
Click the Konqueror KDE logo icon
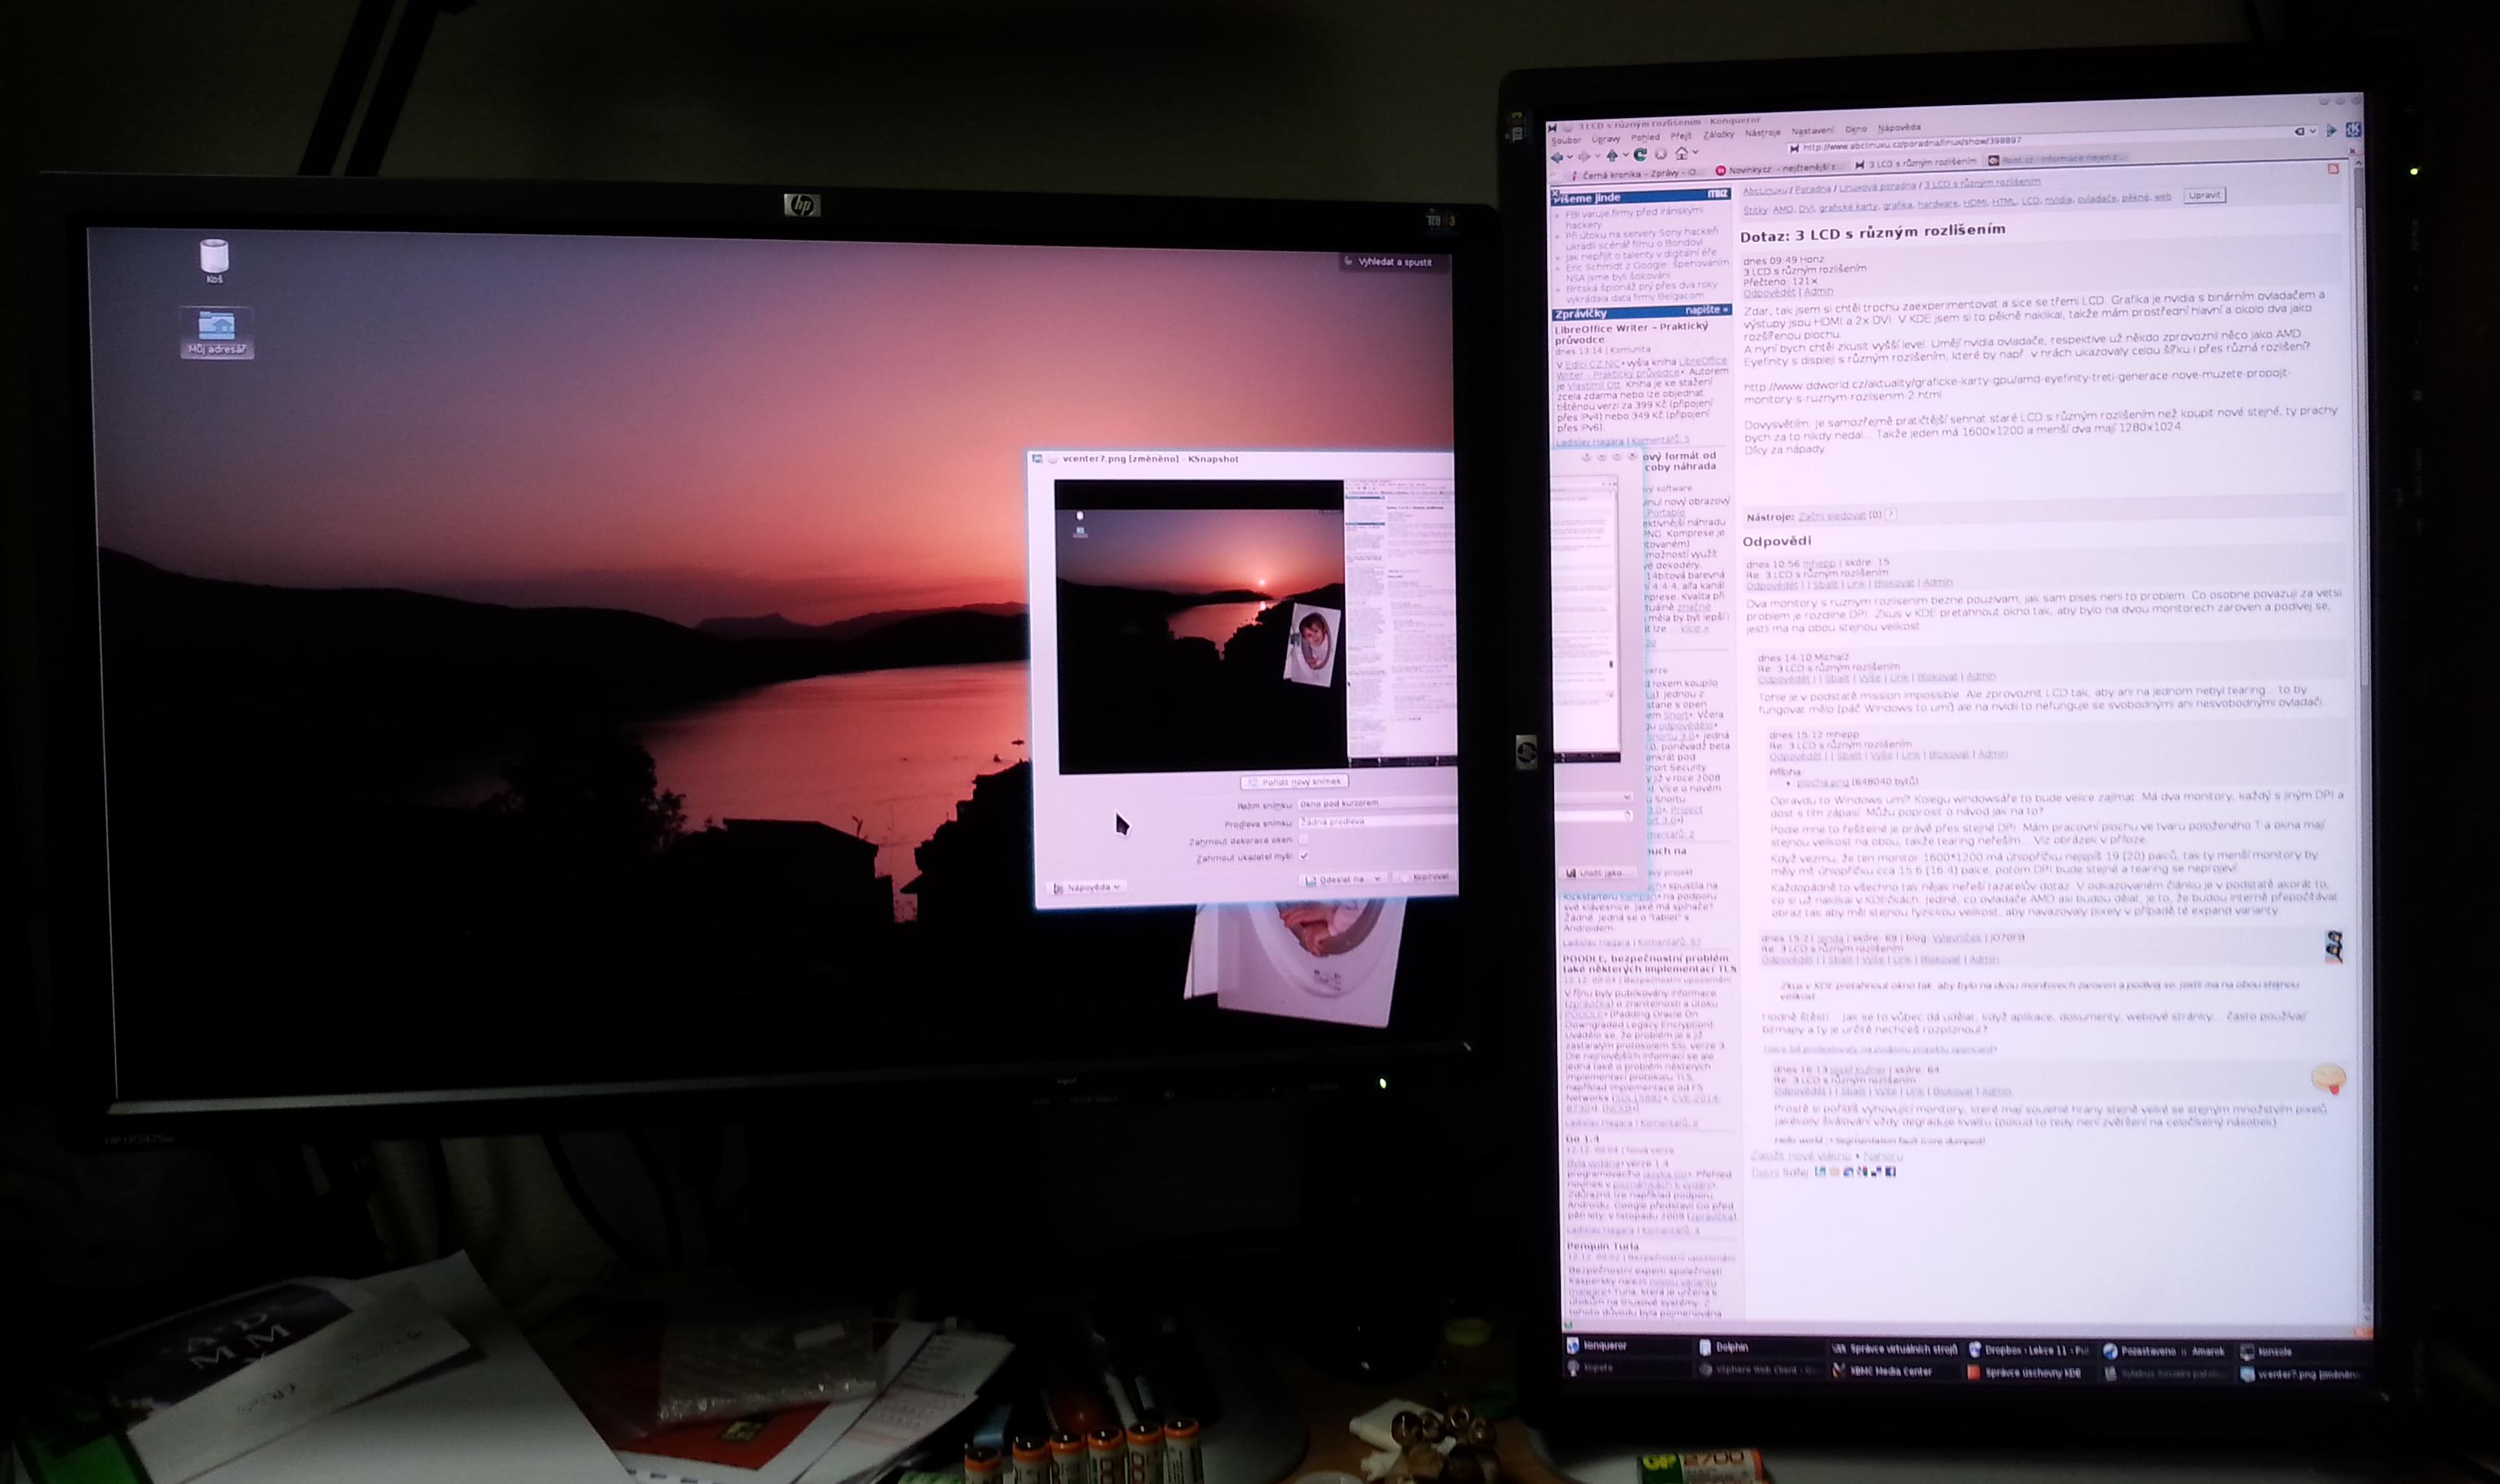pos(2353,129)
